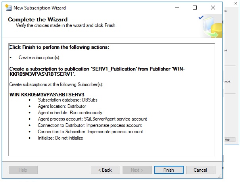The image size is (240, 182).
Task: Click the New Subscription Wizard title text
Action: click(x=40, y=8)
